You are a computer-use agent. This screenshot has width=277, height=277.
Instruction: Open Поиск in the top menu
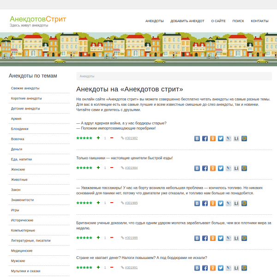[x=238, y=21]
